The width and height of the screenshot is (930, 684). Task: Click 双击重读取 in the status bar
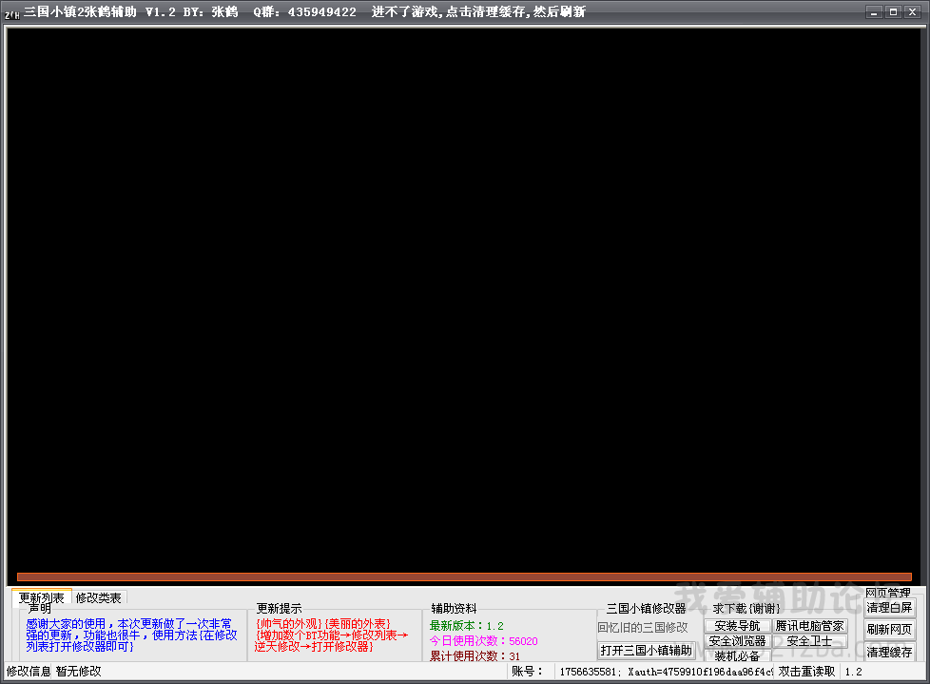pos(806,672)
